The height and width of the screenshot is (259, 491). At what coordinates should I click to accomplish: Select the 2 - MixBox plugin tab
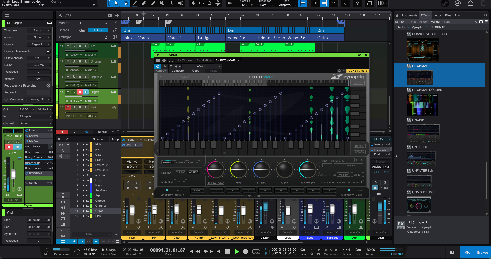click(x=204, y=60)
